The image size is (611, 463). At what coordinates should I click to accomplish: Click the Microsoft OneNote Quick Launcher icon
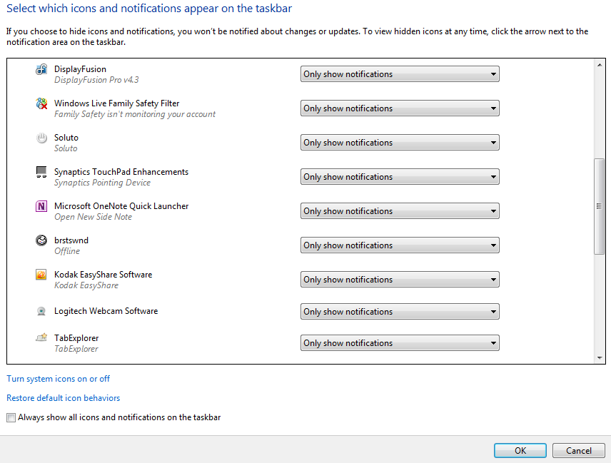[x=41, y=206]
